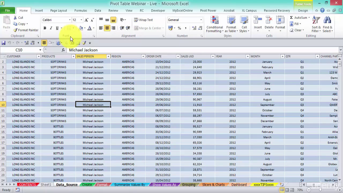This screenshot has height=193, width=343.
Task: Toggle Center alignment in ribbon Alignment group
Action: (107, 28)
